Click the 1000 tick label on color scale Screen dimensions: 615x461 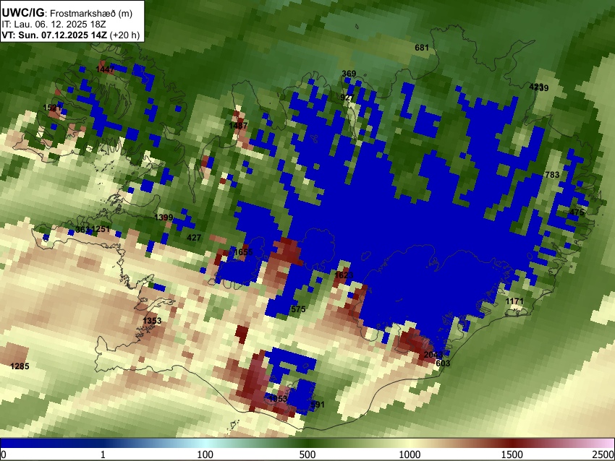[410, 454]
